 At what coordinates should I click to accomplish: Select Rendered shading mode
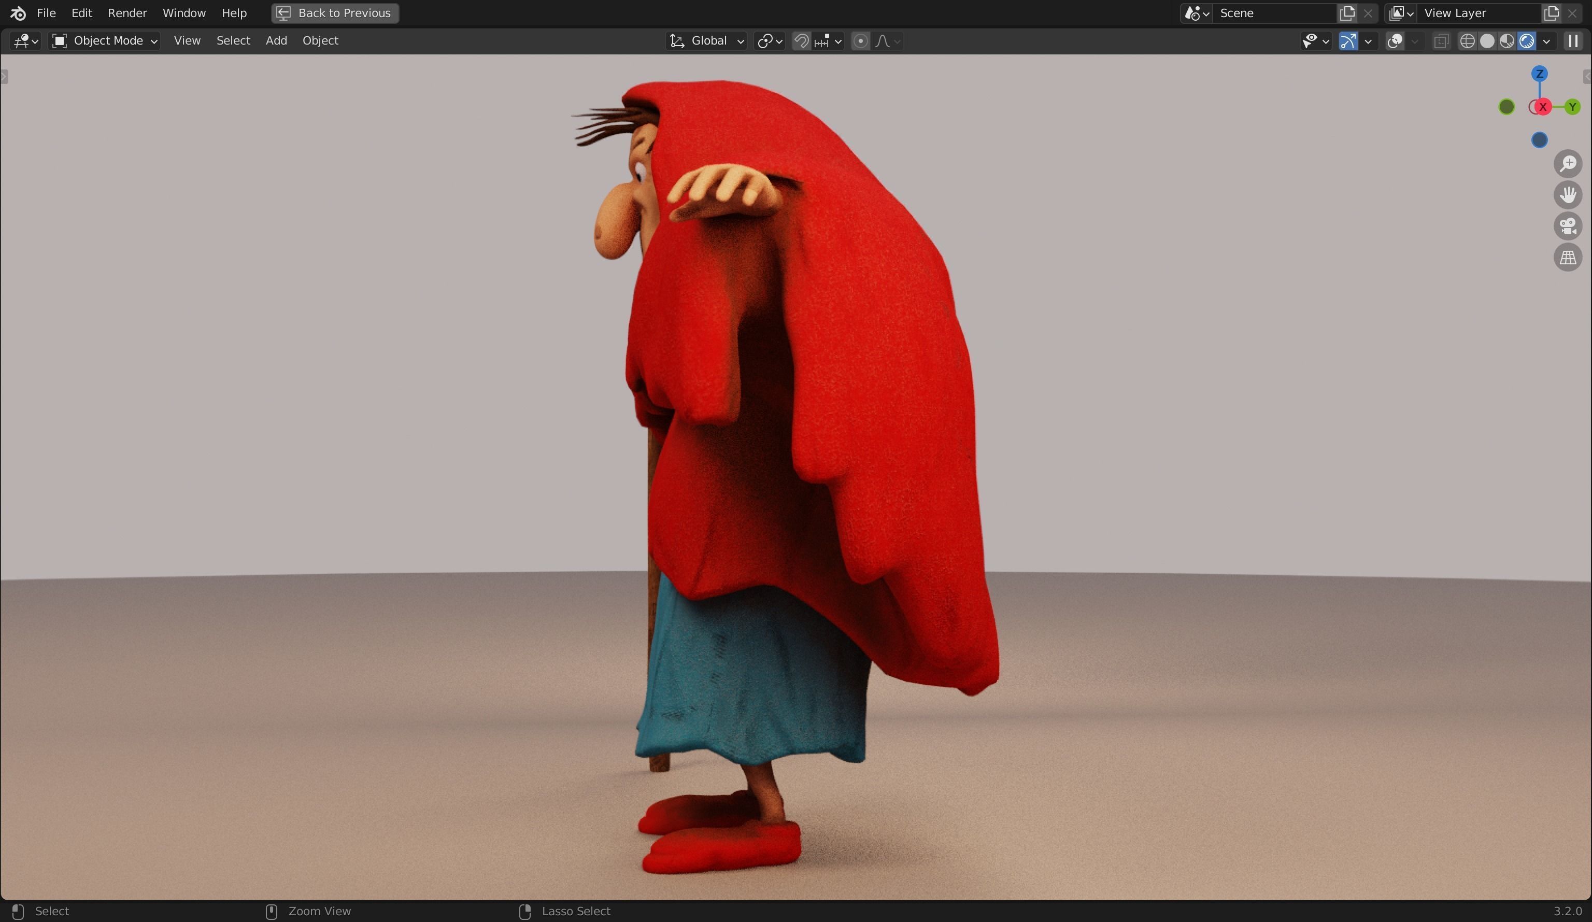[1526, 41]
